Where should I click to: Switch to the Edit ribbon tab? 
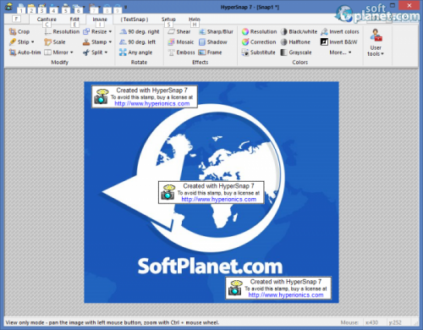74,19
